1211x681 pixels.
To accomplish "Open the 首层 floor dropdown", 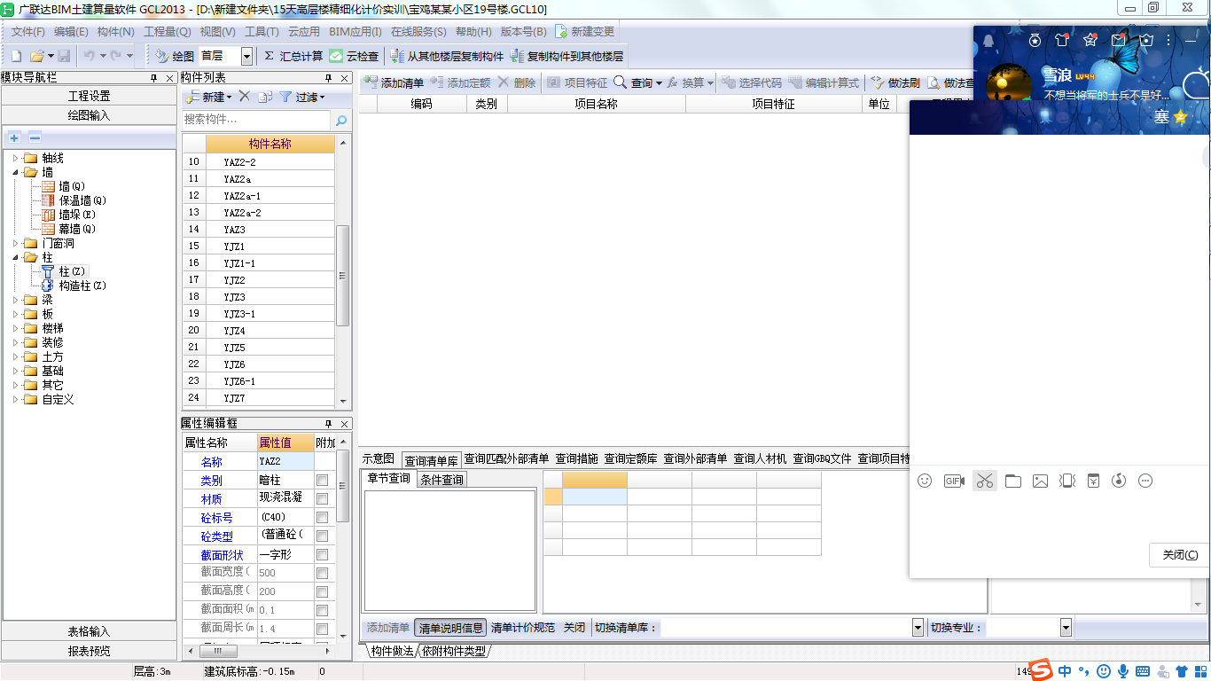I will (246, 56).
